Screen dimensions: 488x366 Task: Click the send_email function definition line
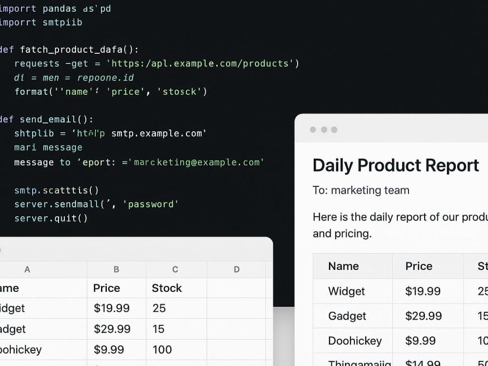coord(46,120)
